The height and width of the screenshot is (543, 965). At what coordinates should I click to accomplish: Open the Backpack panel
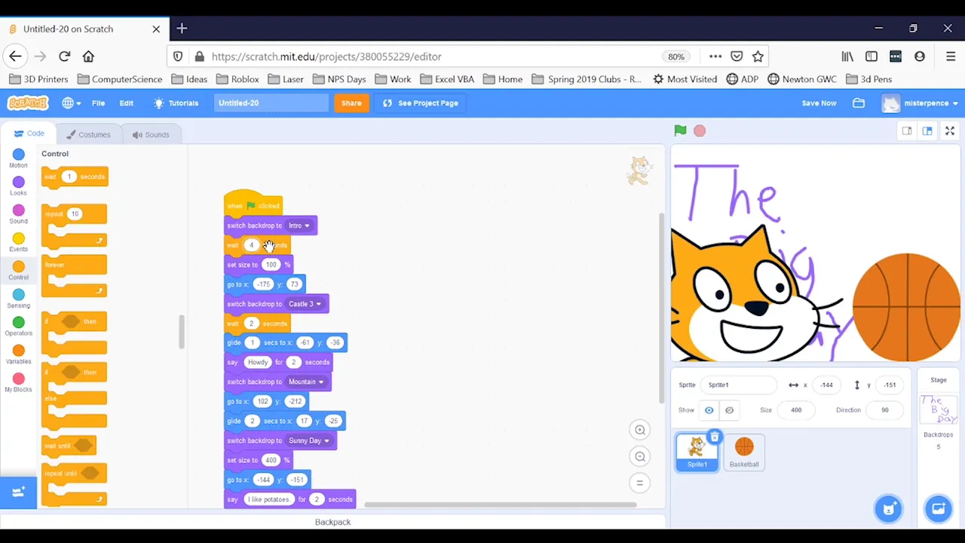332,522
